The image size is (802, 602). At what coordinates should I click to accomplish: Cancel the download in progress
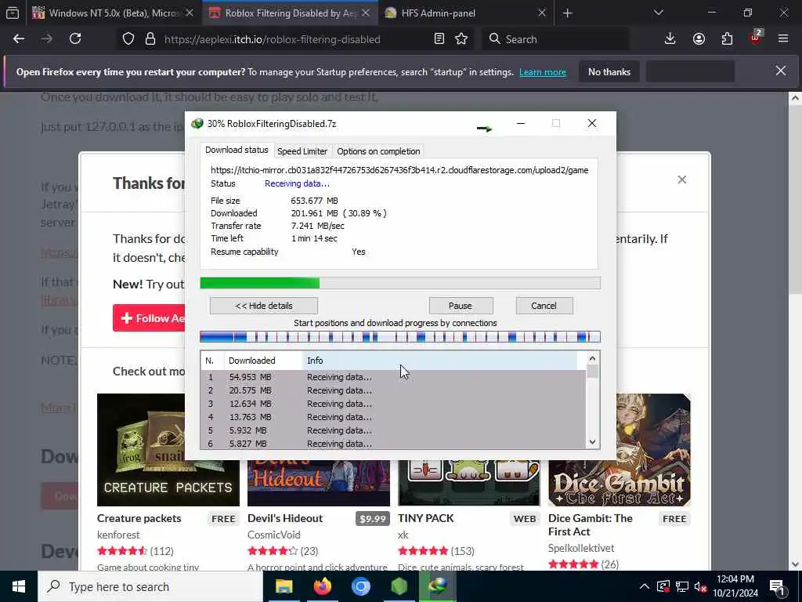point(544,306)
